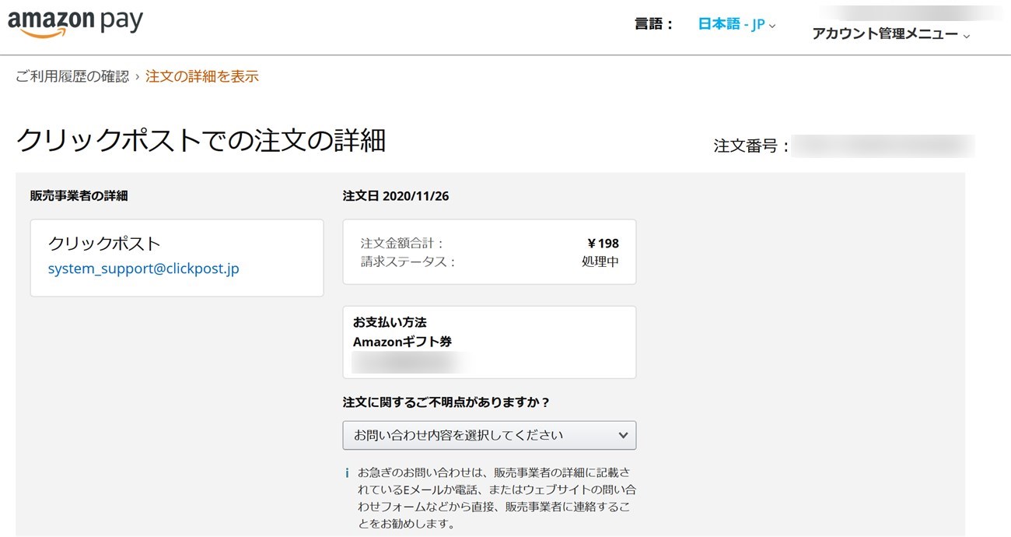1011x537 pixels.
Task: Open お問い合わせ内容を選択してください dropdown
Action: point(489,435)
